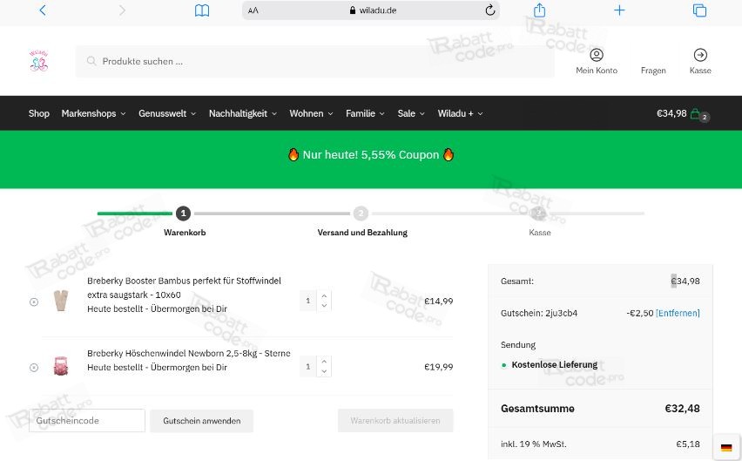Increase quantity of Höschenwindel Newborn
Screen dimensions: 742x461
(x=324, y=362)
